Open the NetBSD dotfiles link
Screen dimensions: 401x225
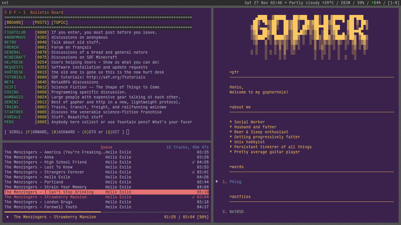tap(236, 212)
